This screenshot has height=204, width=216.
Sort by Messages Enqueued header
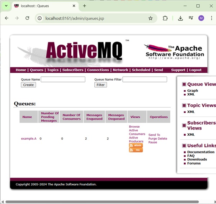(94, 117)
